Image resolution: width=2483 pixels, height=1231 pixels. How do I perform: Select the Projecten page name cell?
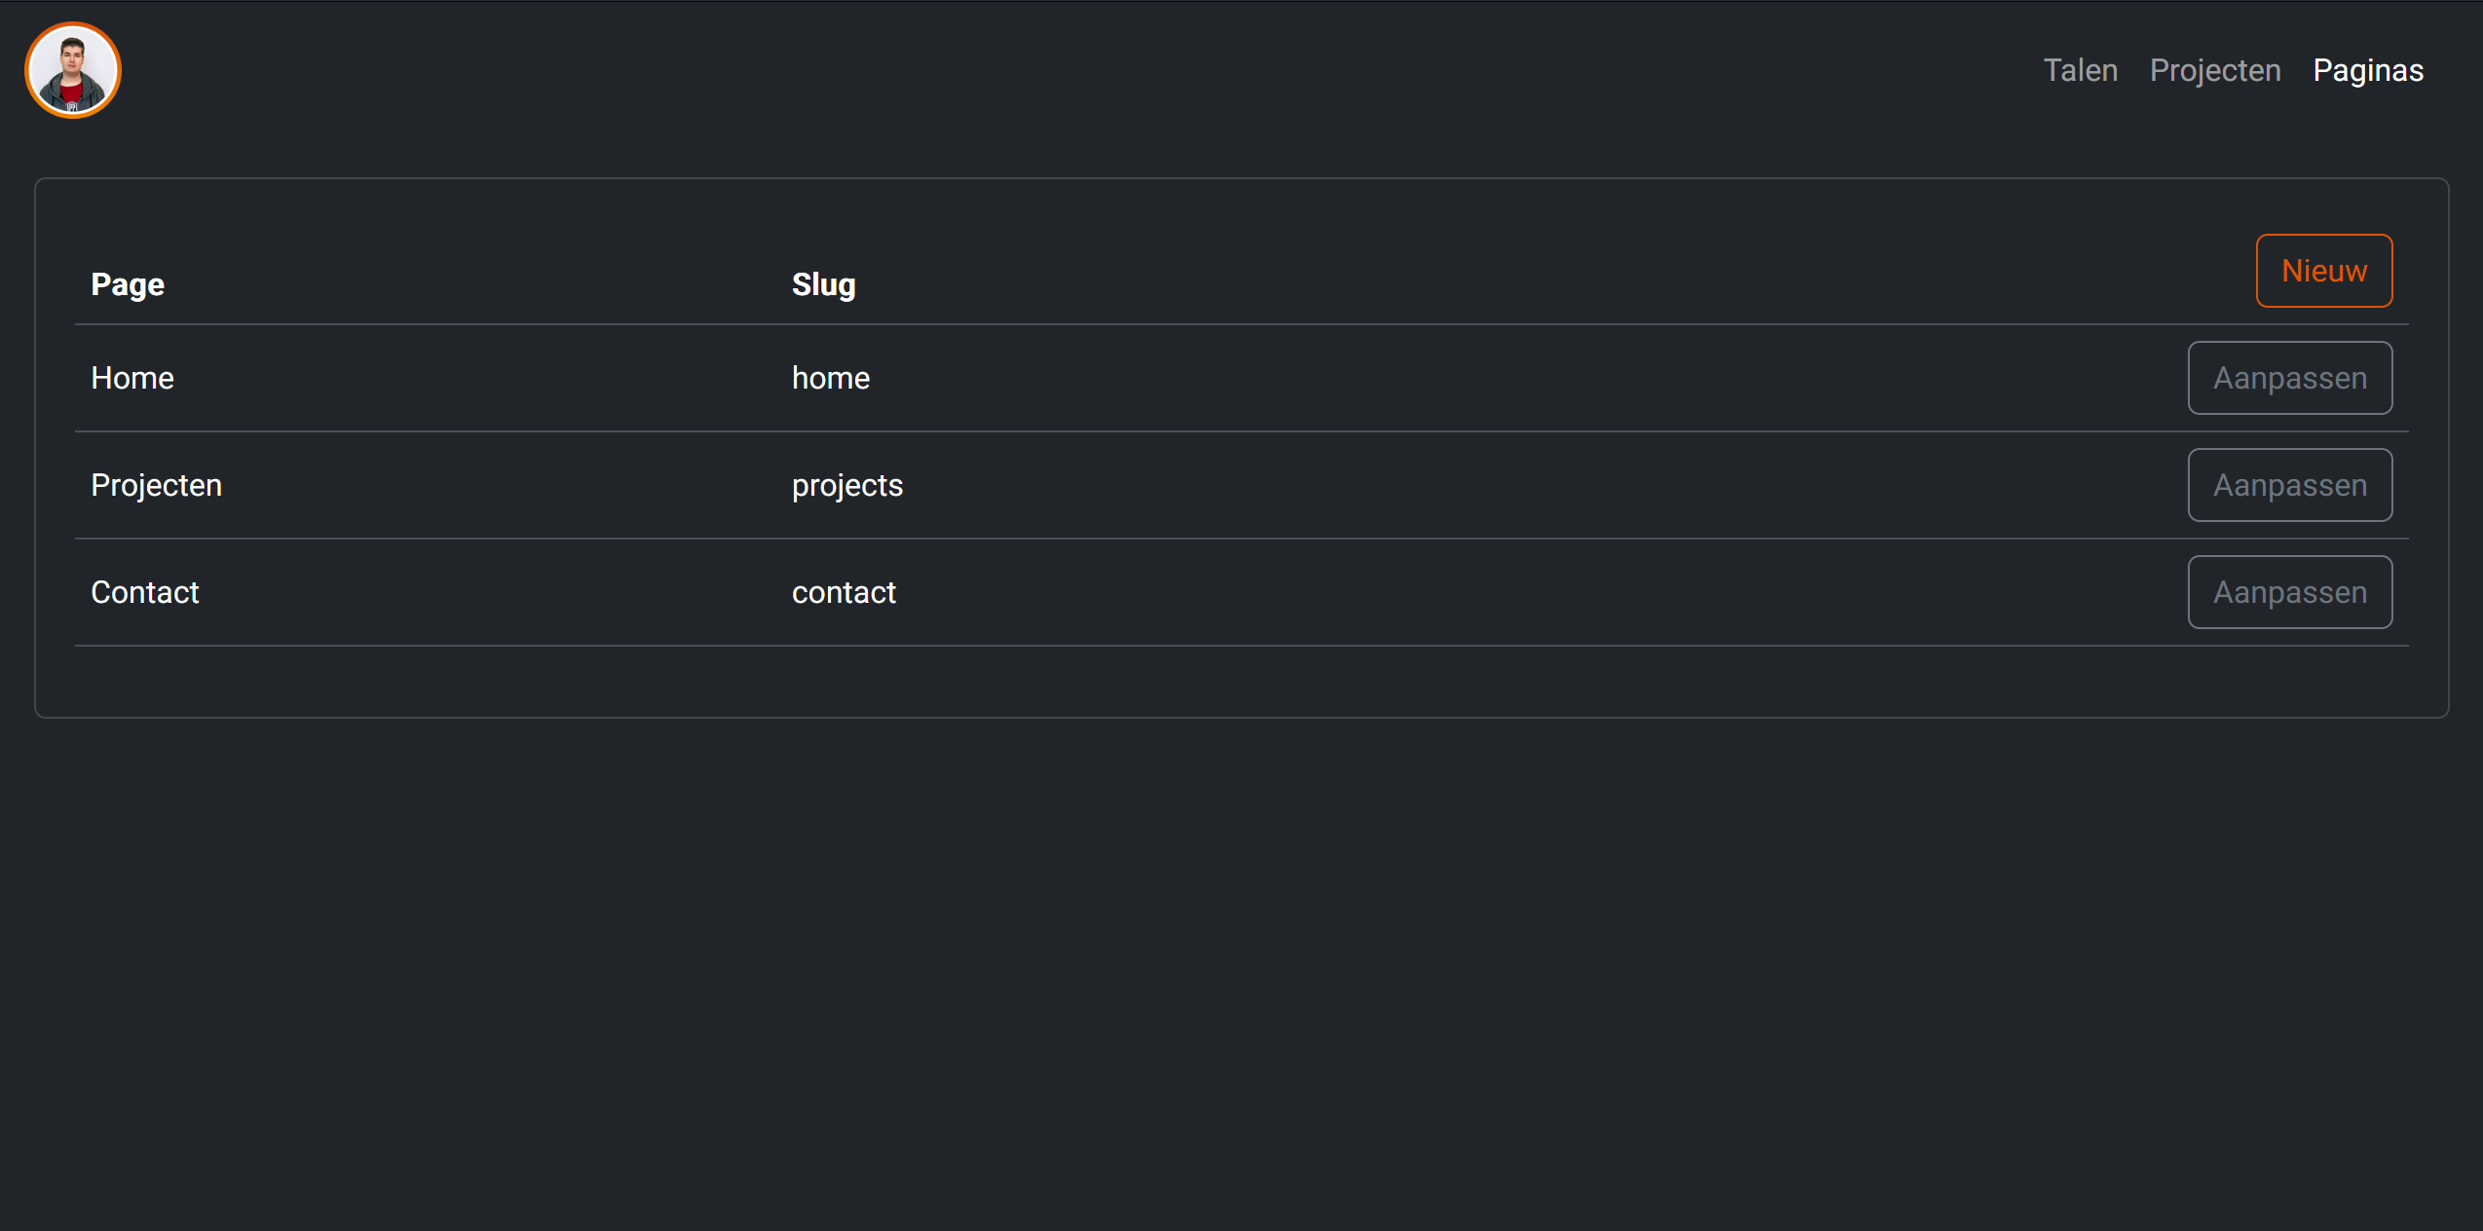[156, 485]
